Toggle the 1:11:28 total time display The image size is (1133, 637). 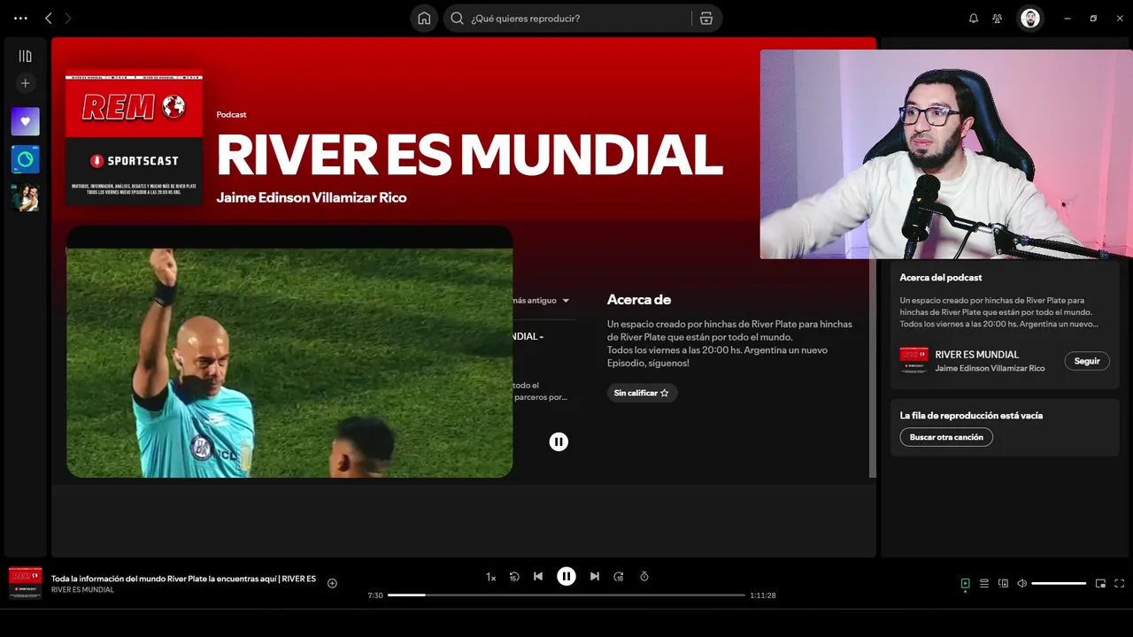pos(763,595)
